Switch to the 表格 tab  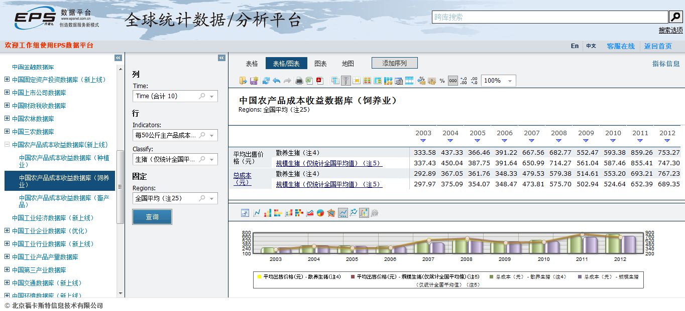click(252, 64)
